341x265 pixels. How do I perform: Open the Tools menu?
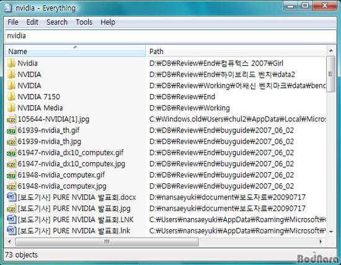pos(84,22)
